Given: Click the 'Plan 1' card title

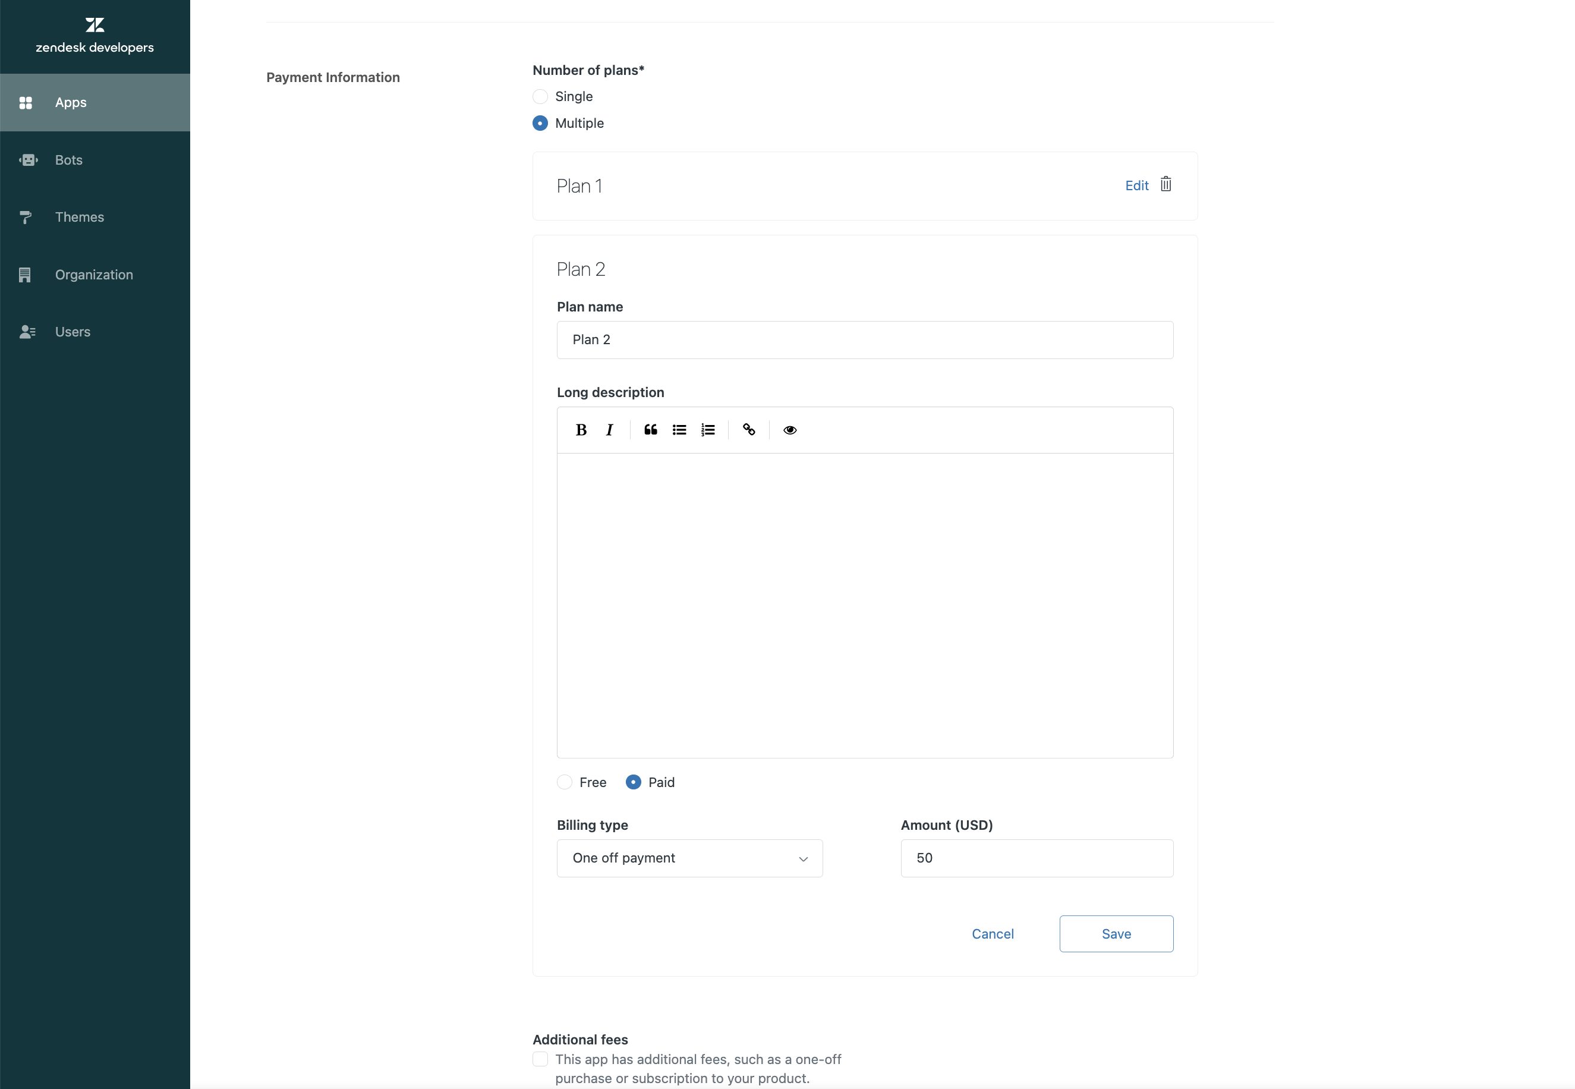Looking at the screenshot, I should click(579, 185).
